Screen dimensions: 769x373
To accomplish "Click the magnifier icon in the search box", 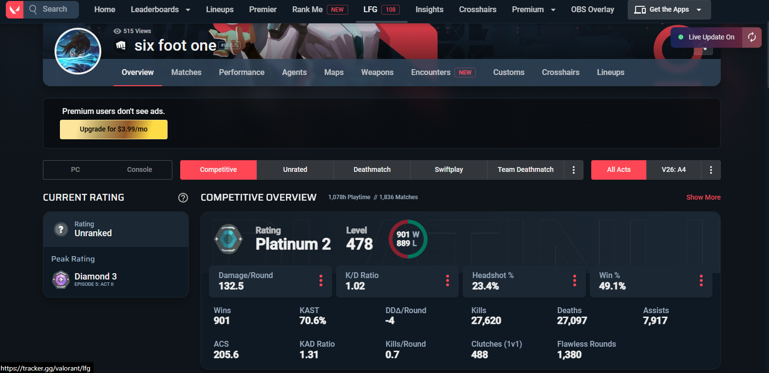I will pos(33,9).
